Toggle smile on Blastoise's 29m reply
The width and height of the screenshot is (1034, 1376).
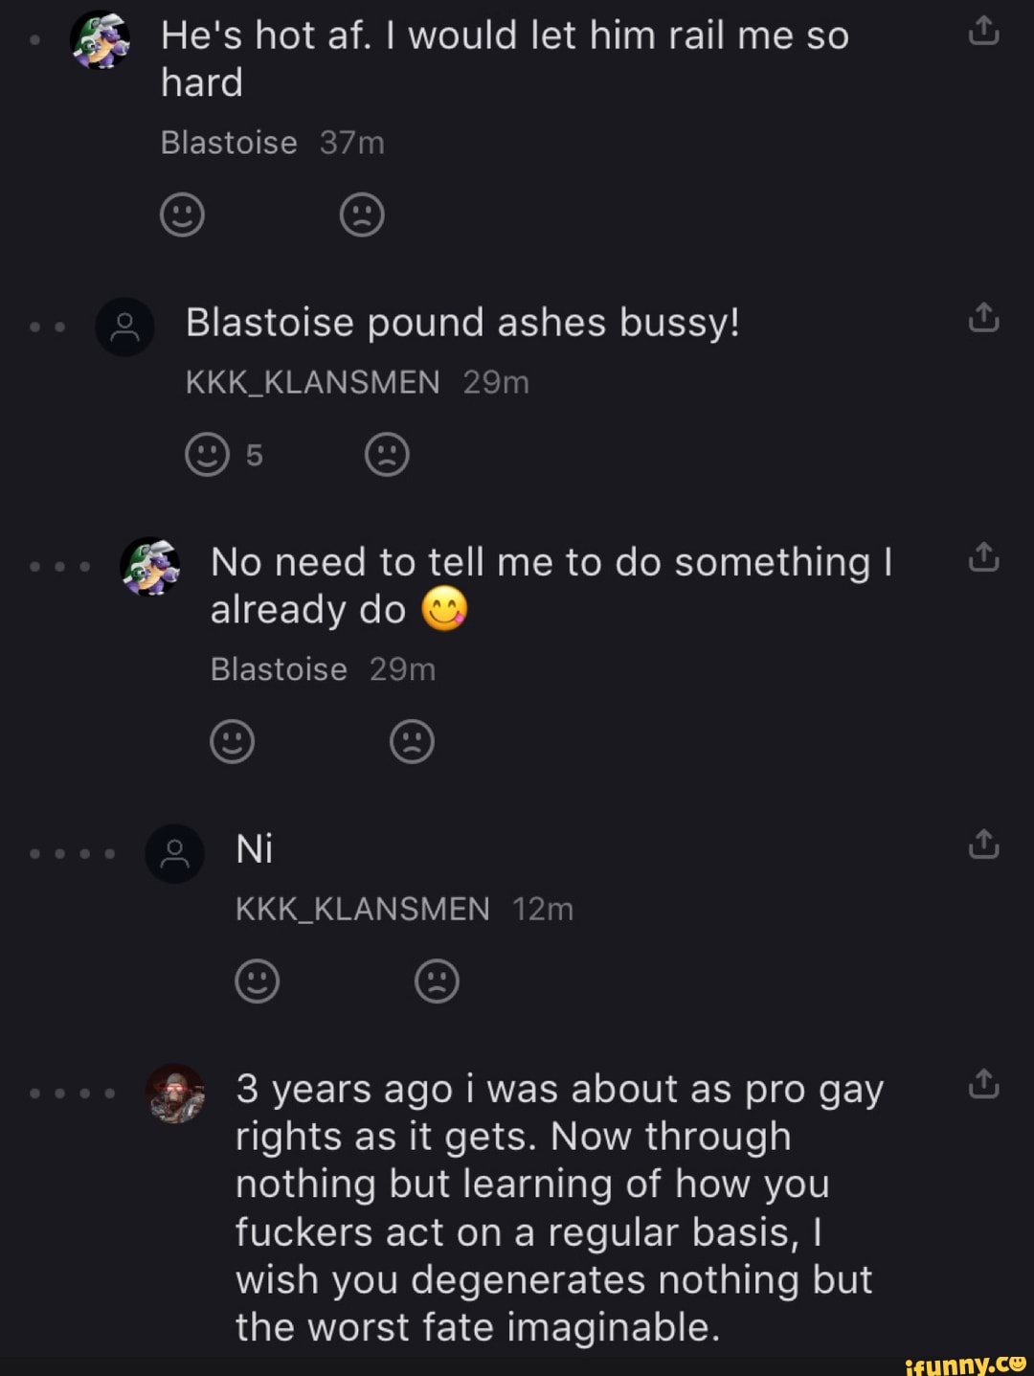click(x=232, y=741)
